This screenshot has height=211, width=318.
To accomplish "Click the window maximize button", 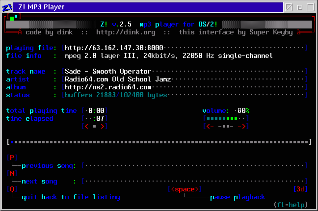I will click(311, 7).
